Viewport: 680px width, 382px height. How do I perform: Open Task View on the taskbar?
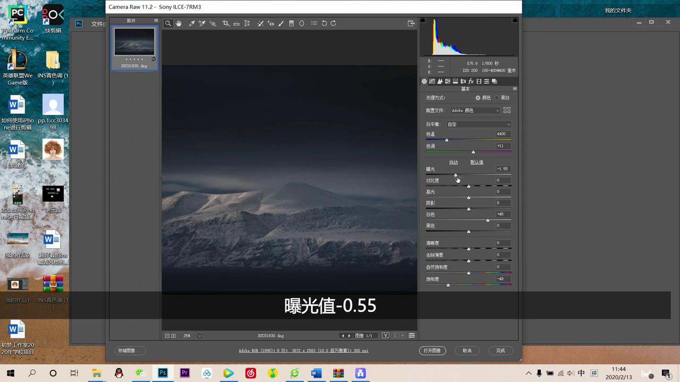coord(74,373)
